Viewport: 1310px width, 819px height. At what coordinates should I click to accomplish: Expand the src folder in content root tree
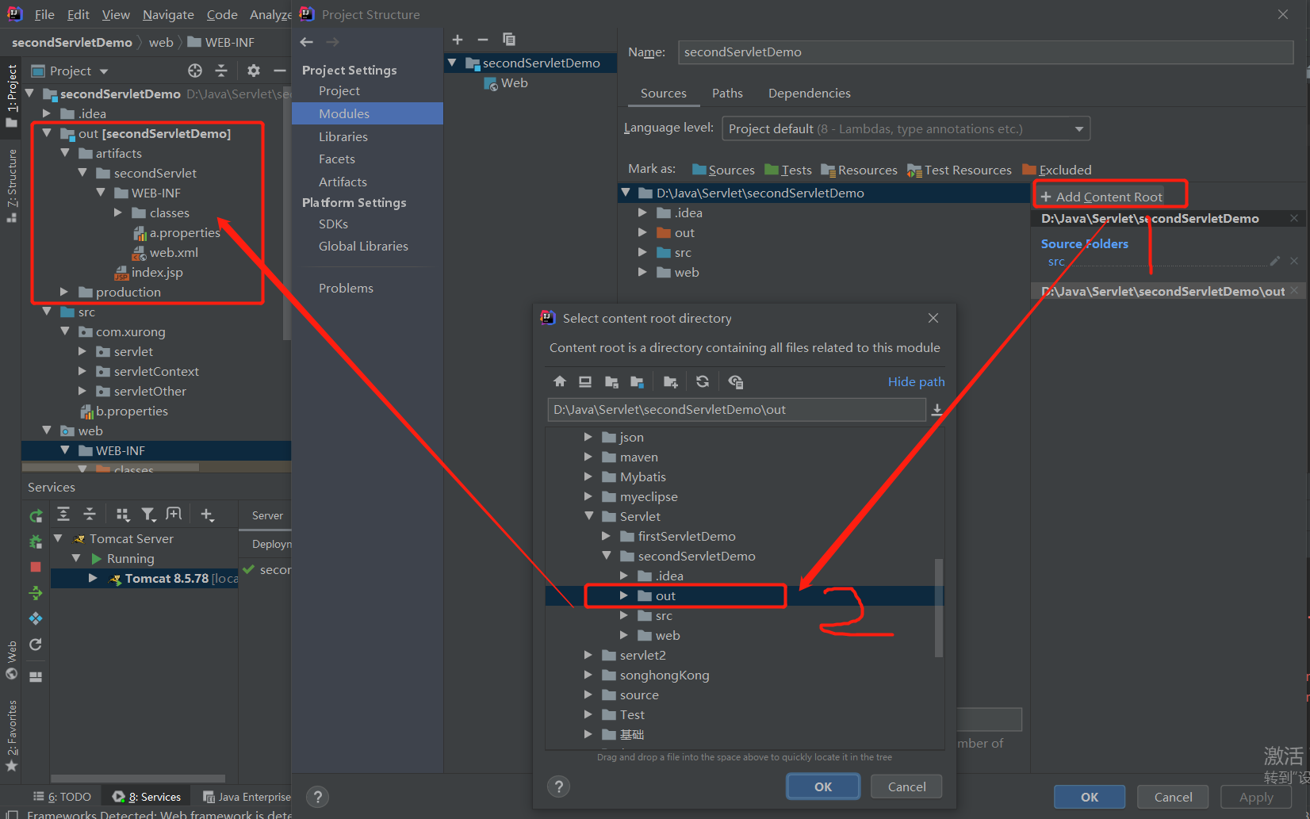pos(643,252)
